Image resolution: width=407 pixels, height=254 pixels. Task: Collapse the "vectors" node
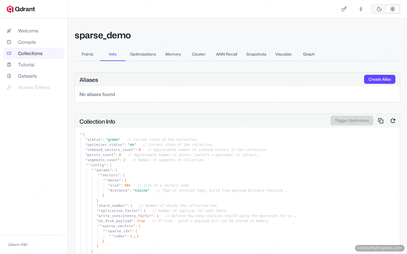(98, 175)
